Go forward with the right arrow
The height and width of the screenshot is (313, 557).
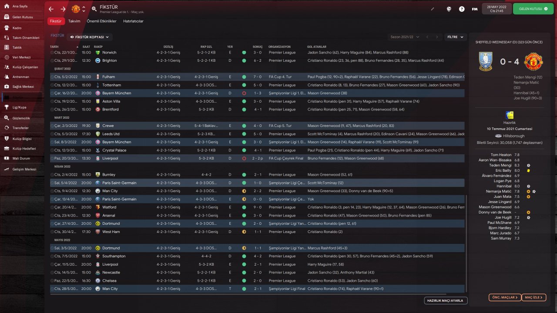pos(63,9)
